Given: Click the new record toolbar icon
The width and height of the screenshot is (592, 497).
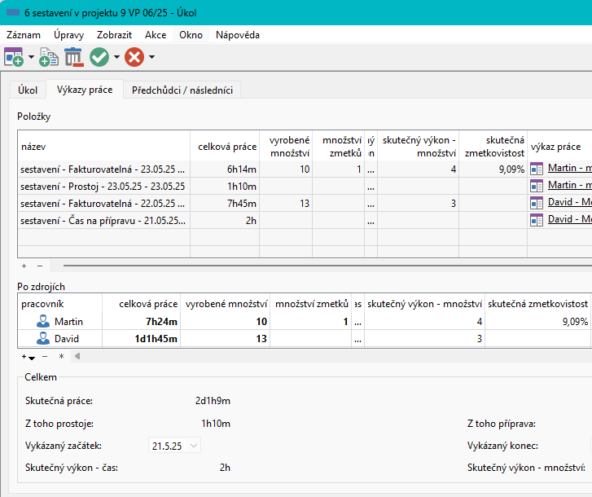Looking at the screenshot, I should tap(14, 57).
